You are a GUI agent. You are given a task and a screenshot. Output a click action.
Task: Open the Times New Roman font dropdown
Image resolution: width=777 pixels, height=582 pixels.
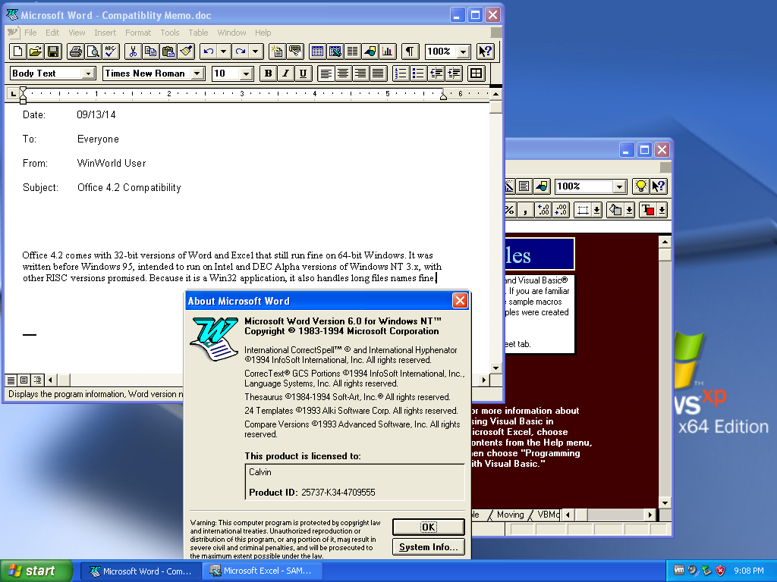[197, 74]
